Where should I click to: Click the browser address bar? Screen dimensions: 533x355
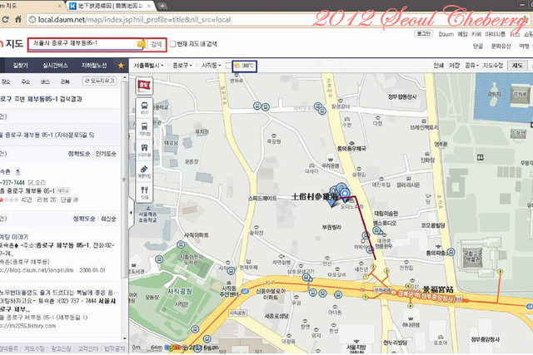pos(272,20)
